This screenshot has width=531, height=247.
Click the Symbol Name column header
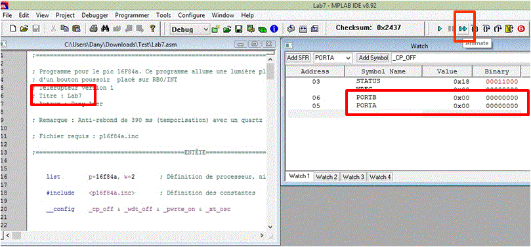[383, 71]
